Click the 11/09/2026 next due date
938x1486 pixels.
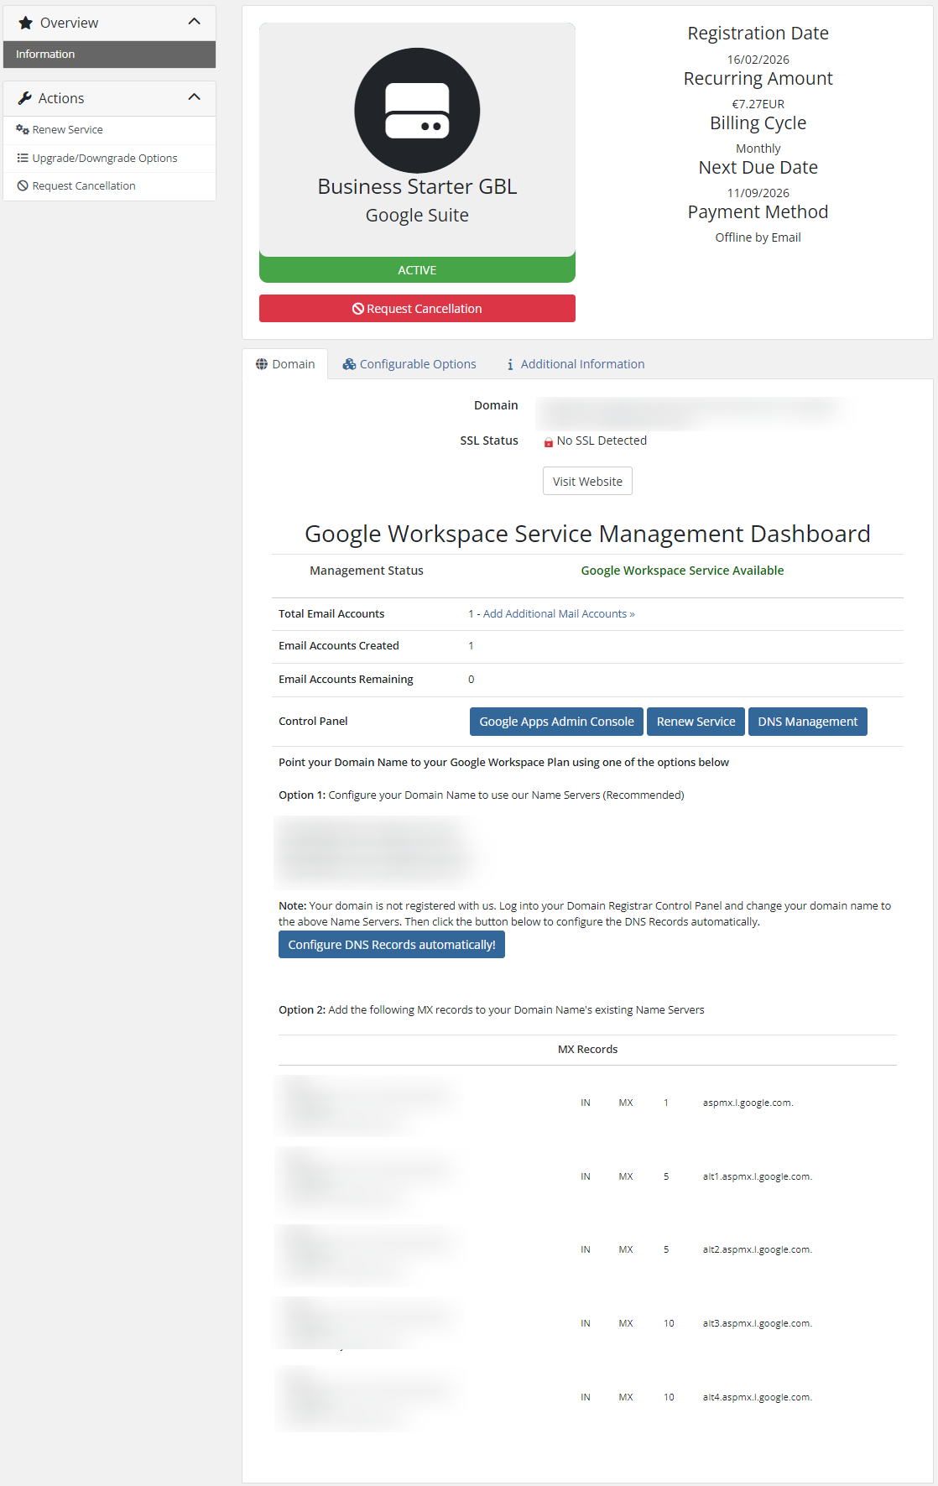click(758, 193)
